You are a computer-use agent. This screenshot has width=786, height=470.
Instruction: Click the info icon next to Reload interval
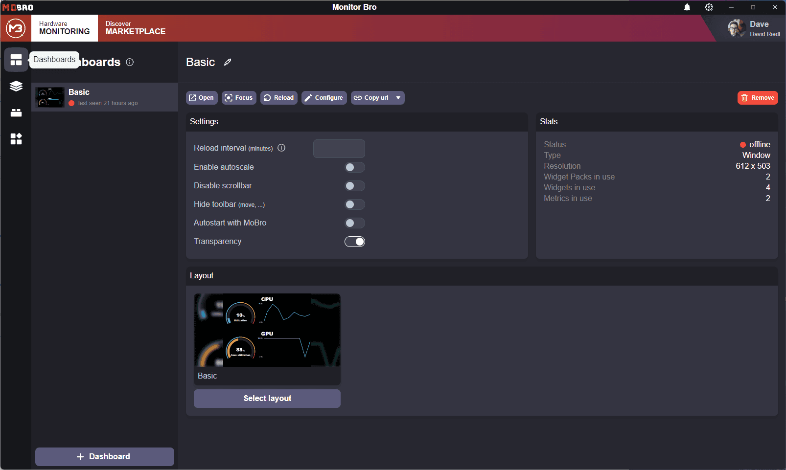281,148
